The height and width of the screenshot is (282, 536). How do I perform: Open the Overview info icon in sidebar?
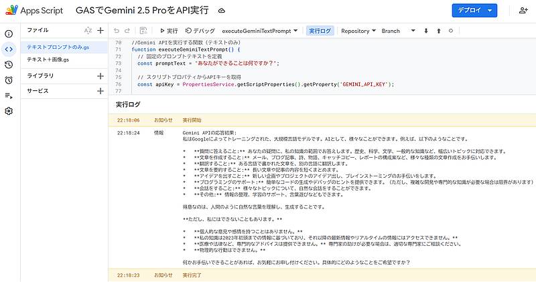(x=9, y=34)
